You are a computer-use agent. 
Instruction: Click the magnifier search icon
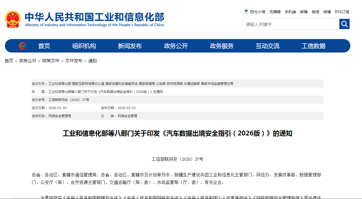tap(344, 24)
